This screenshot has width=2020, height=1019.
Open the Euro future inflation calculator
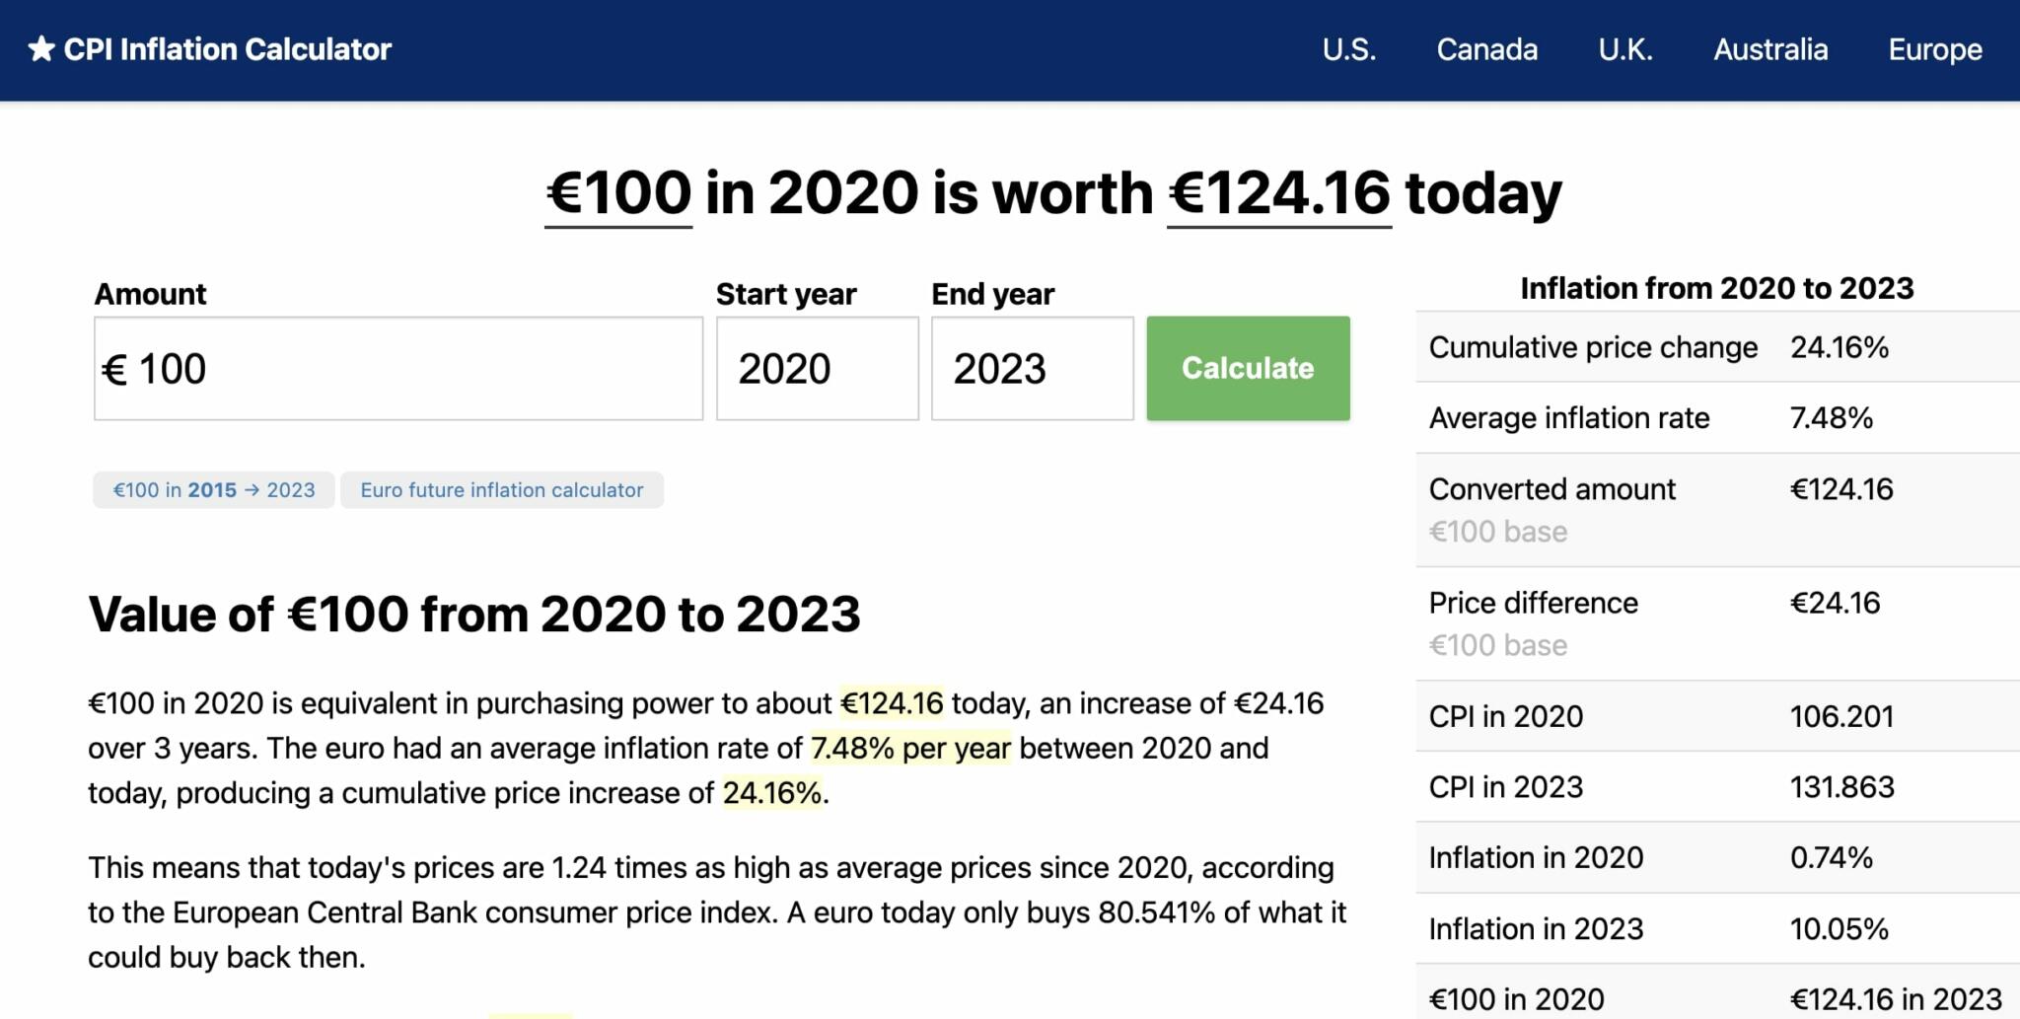(x=502, y=489)
